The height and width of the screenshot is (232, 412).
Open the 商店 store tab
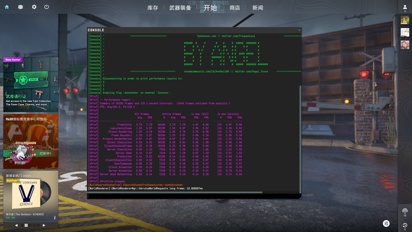(x=235, y=8)
